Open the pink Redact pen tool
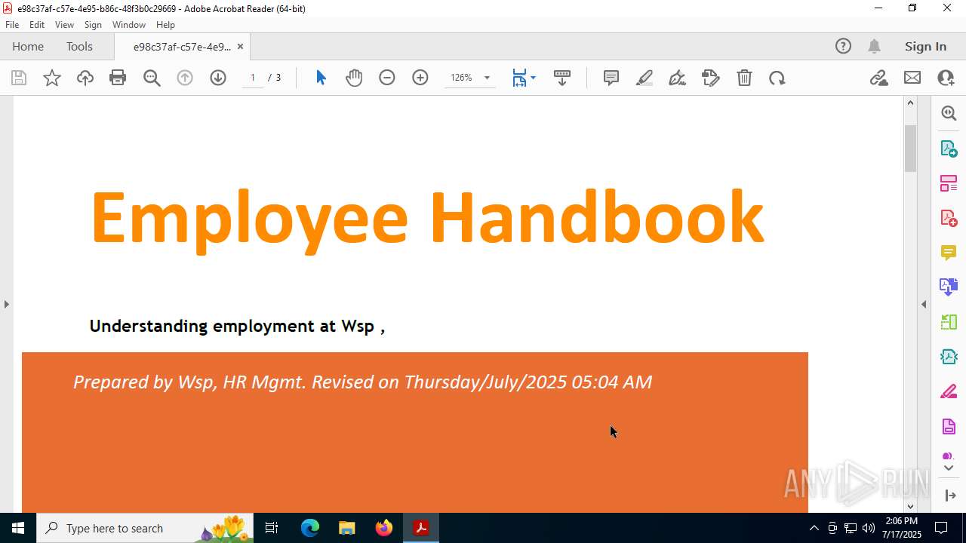Image resolution: width=966 pixels, height=543 pixels. point(949,392)
